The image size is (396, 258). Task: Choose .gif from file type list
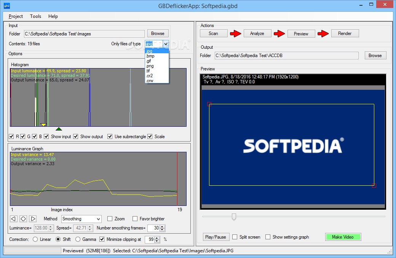157,61
